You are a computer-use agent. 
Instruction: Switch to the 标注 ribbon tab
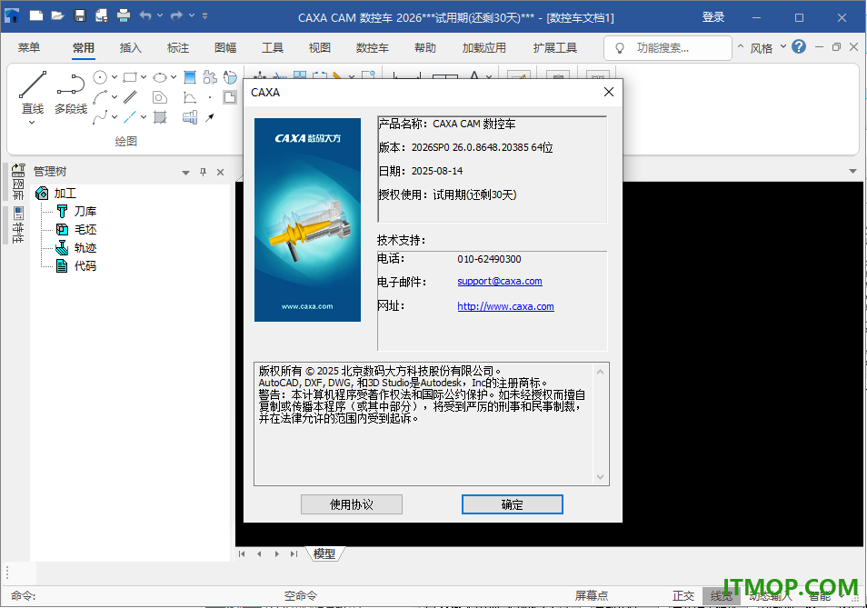[178, 47]
